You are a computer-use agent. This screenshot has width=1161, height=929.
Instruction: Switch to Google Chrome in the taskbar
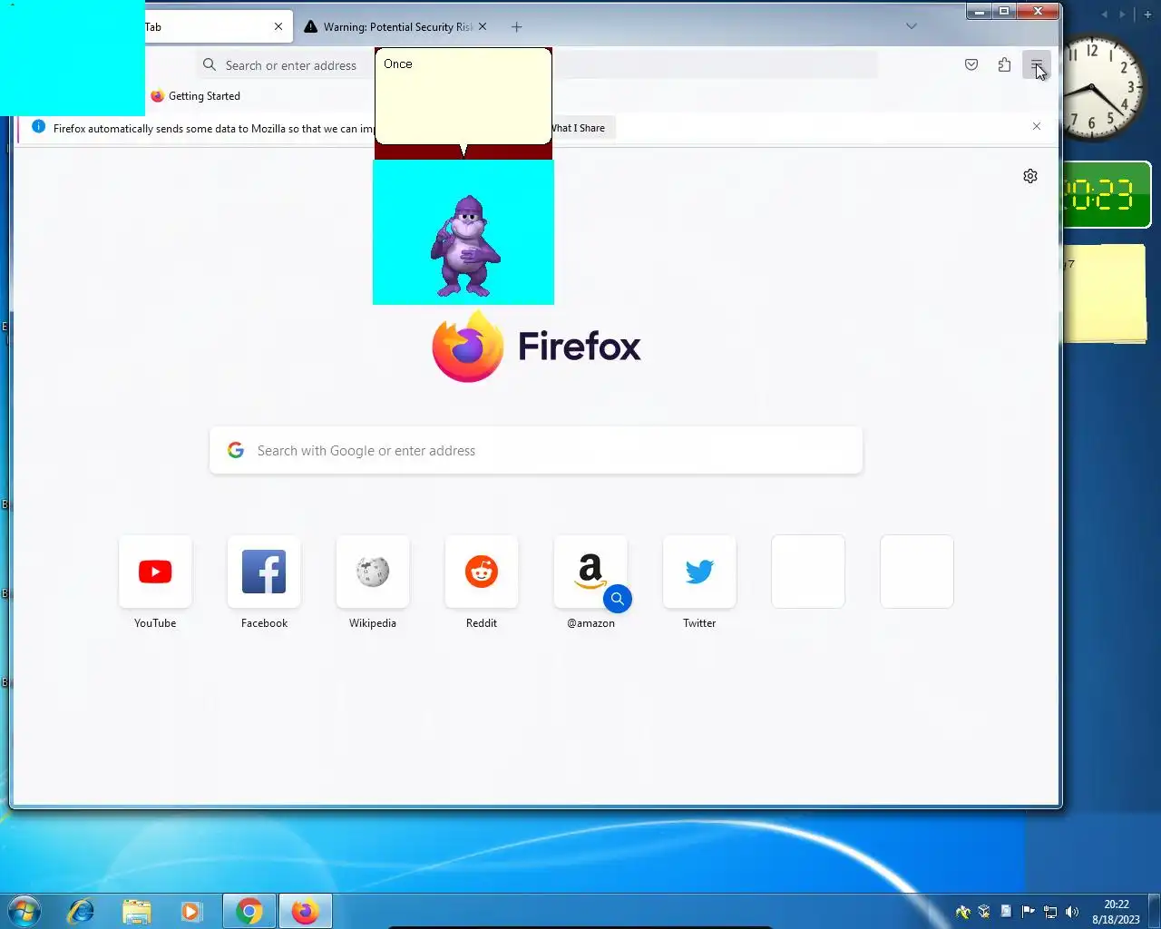(x=249, y=911)
